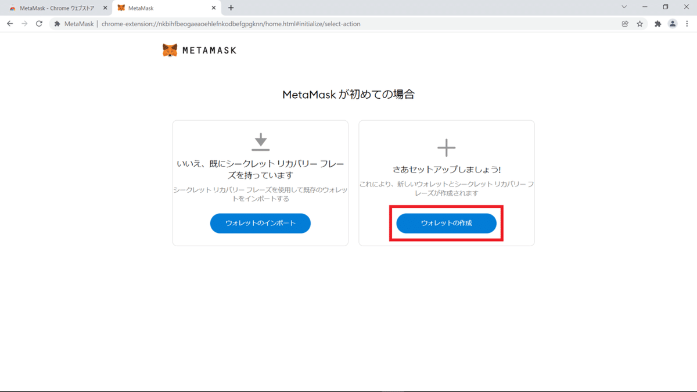Screen dimensions: 697x392
Task: Close the Chrome ウェブストア tab
Action: click(x=105, y=8)
